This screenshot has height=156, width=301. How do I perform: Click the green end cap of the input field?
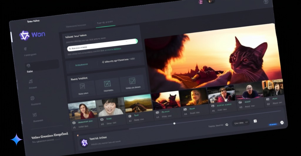point(136,41)
